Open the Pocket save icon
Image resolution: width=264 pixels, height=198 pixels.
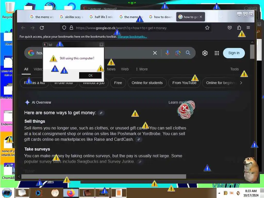230,28
